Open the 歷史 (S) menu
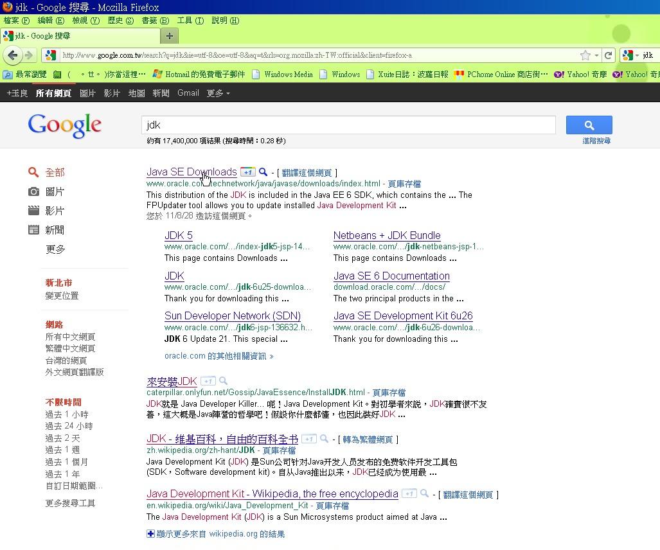This screenshot has width=660, height=550. pos(121,21)
